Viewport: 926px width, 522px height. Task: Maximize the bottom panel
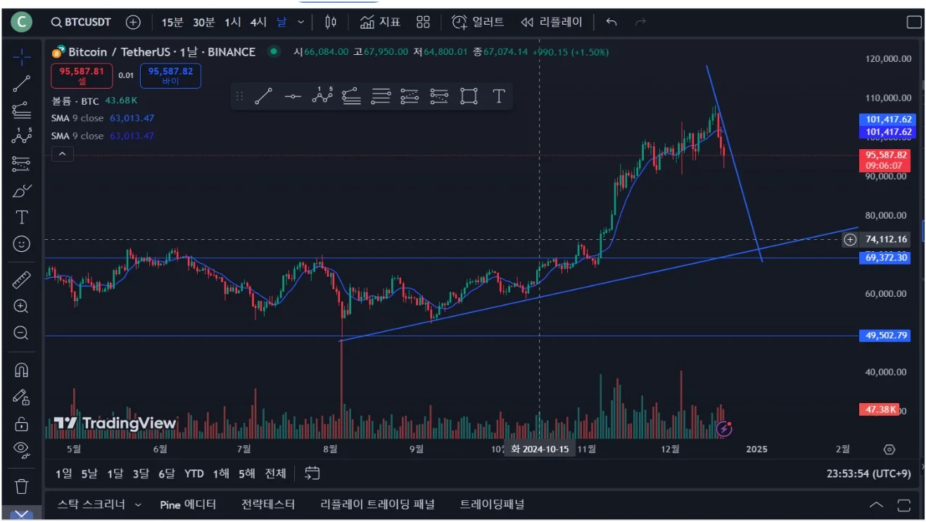pos(904,504)
